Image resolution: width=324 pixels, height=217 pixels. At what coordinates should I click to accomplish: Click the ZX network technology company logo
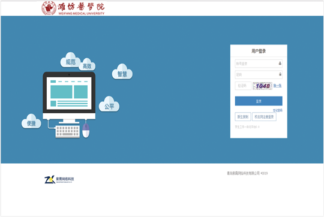click(x=59, y=179)
